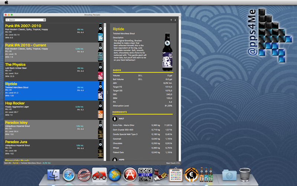The height and width of the screenshot is (186, 297).
Task: Click the Item #4 status bar text
Action: coord(27,163)
